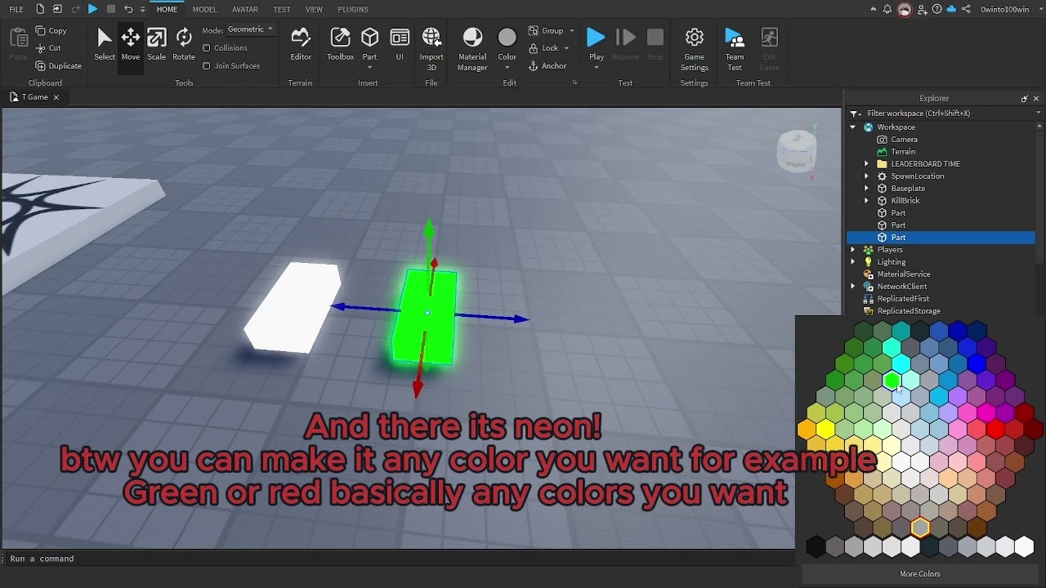Viewport: 1046px width, 588px height.
Task: Expand the Baseplate node
Action: tap(867, 189)
